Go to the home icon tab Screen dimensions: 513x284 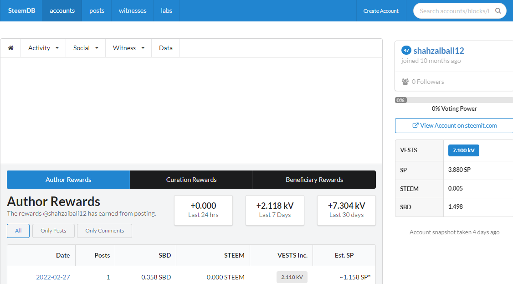[11, 48]
